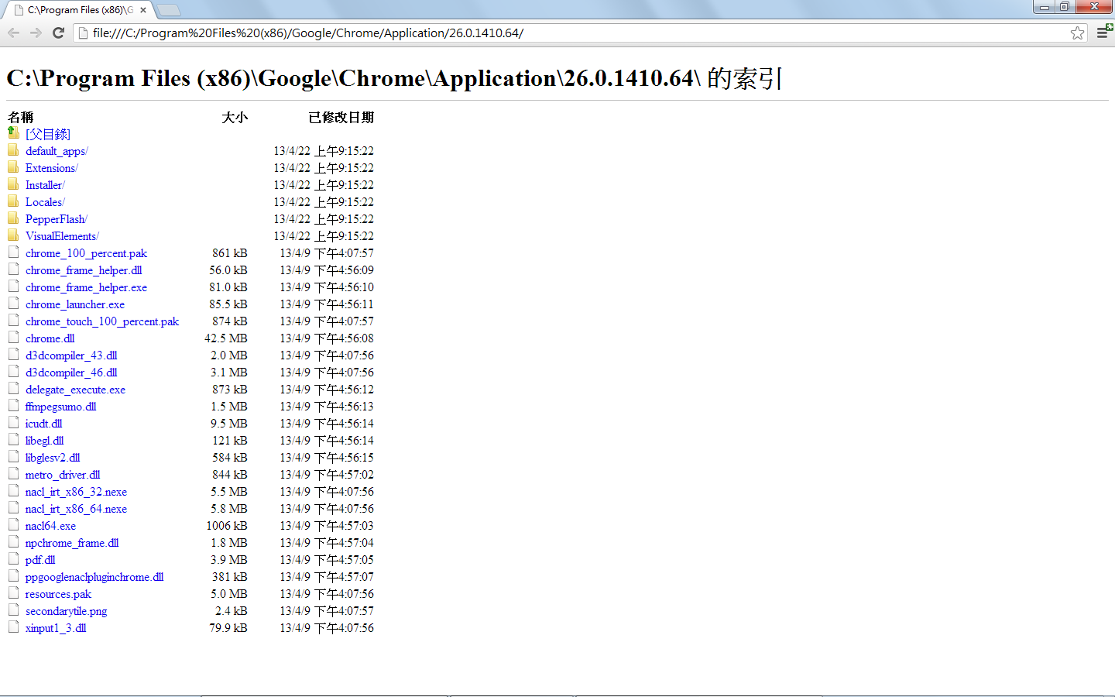Open nacl_irt_x86_32.nexe file link

76,492
